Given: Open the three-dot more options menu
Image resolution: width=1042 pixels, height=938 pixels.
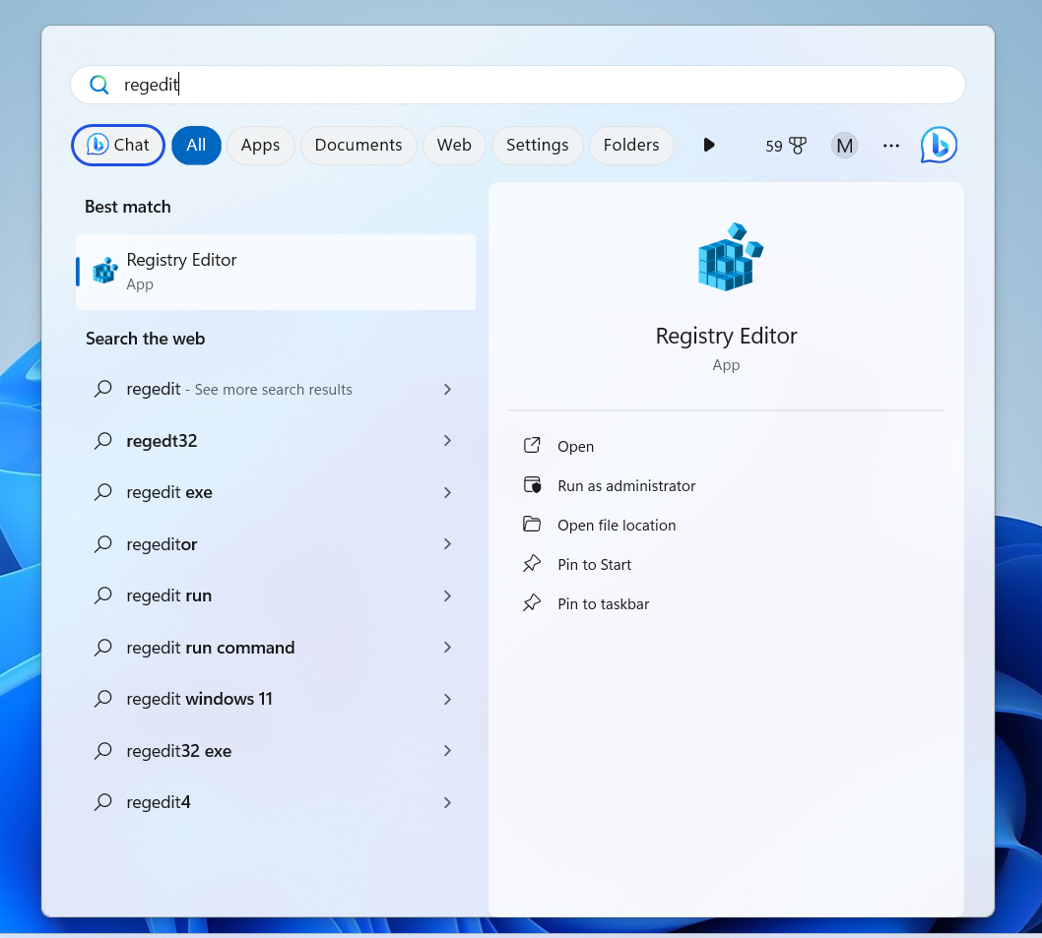Looking at the screenshot, I should tap(891, 146).
